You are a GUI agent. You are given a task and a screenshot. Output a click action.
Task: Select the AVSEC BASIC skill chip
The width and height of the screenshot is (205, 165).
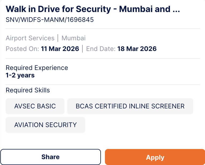35,106
